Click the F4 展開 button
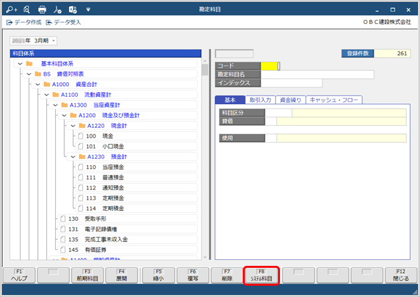The image size is (420, 297). 121,275
